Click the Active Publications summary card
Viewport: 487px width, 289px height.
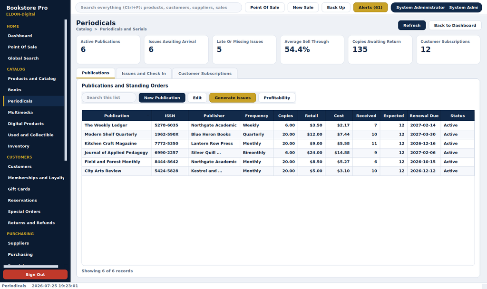tap(108, 49)
